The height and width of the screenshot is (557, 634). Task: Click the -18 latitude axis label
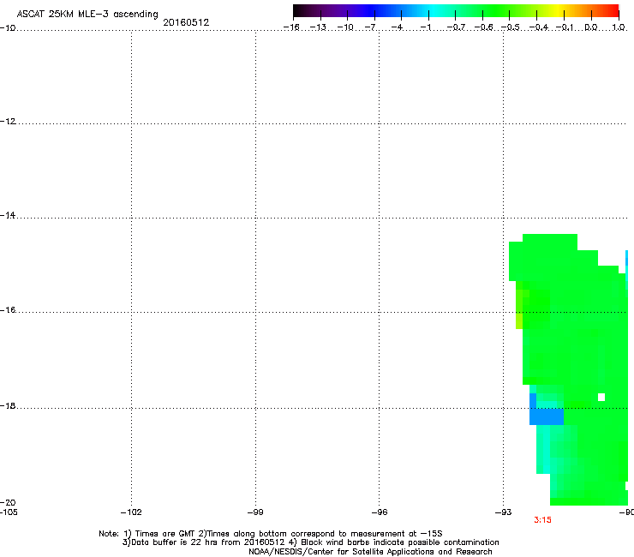pyautogui.click(x=8, y=405)
